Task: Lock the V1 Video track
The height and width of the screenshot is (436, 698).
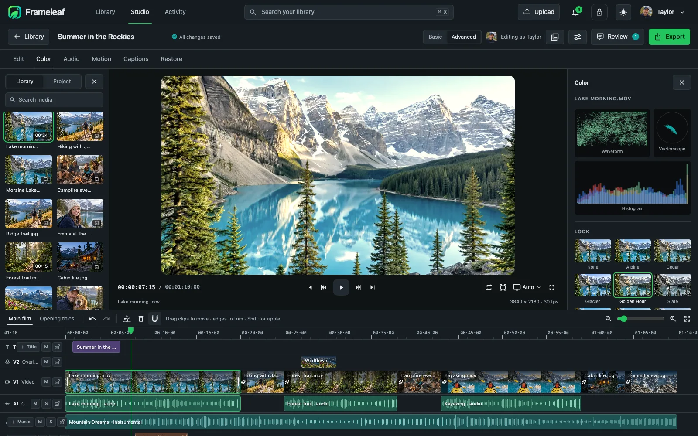Action: [57, 382]
